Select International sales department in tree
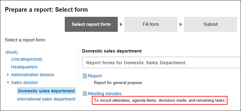Viewport: 241px width, 111px height. point(46,99)
